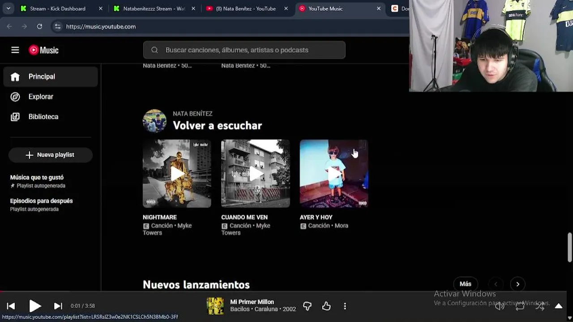Go to Principal home section

[x=50, y=76]
